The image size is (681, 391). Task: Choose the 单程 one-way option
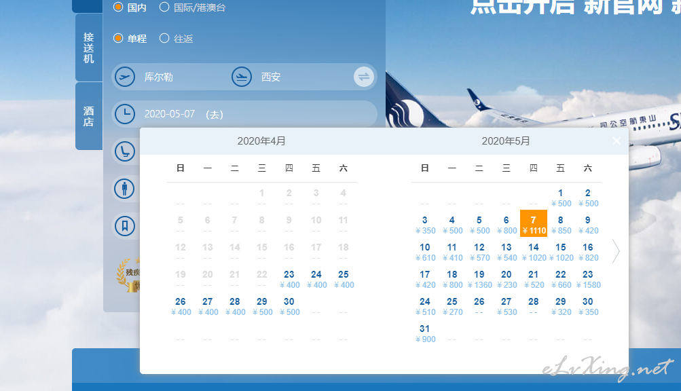(x=118, y=38)
